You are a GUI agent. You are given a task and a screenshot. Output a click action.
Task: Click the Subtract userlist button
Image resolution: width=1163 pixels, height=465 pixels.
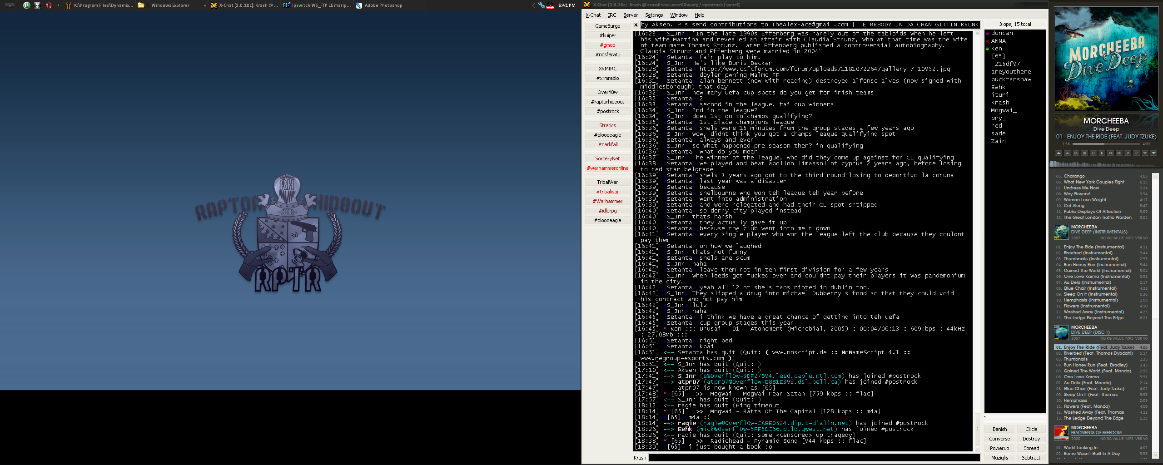click(x=1031, y=458)
